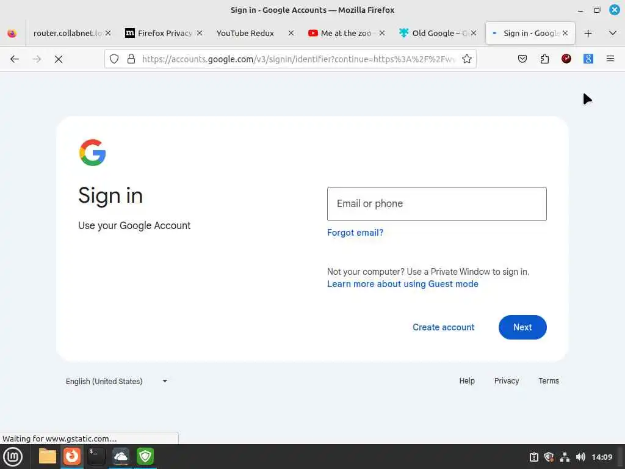The width and height of the screenshot is (625, 469).
Task: Open the tracking protection shield icon
Action: (114, 59)
